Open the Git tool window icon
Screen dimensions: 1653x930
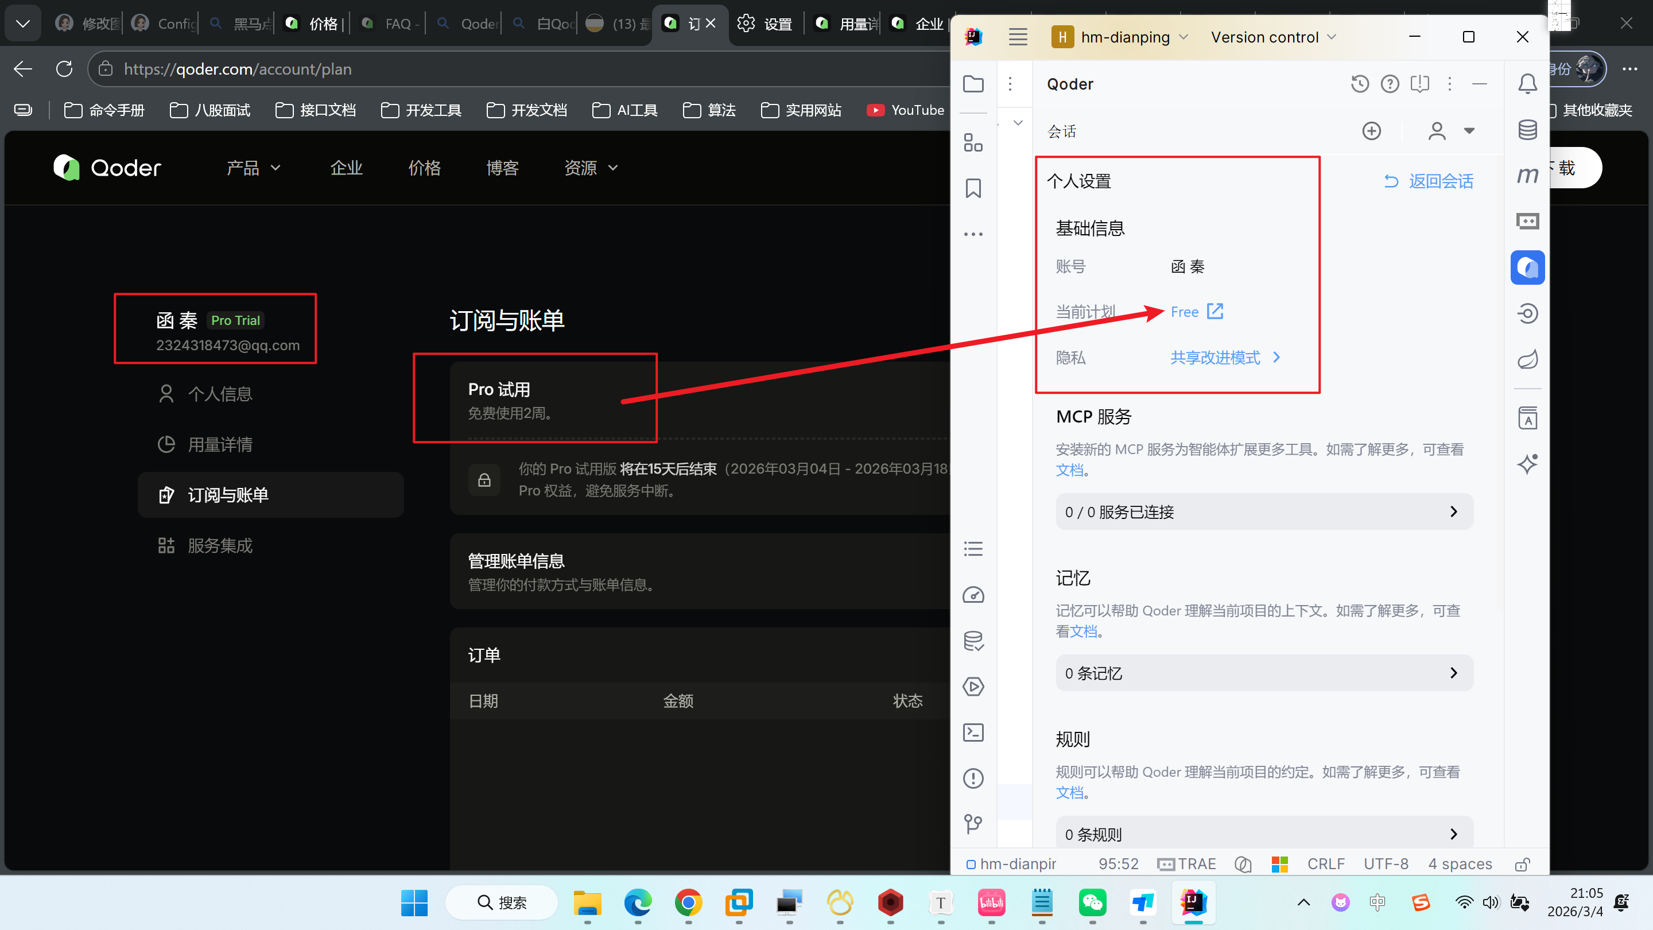973,823
